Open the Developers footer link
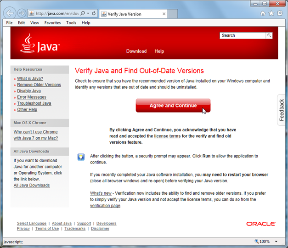This screenshot has width=288, height=248. 107,223
